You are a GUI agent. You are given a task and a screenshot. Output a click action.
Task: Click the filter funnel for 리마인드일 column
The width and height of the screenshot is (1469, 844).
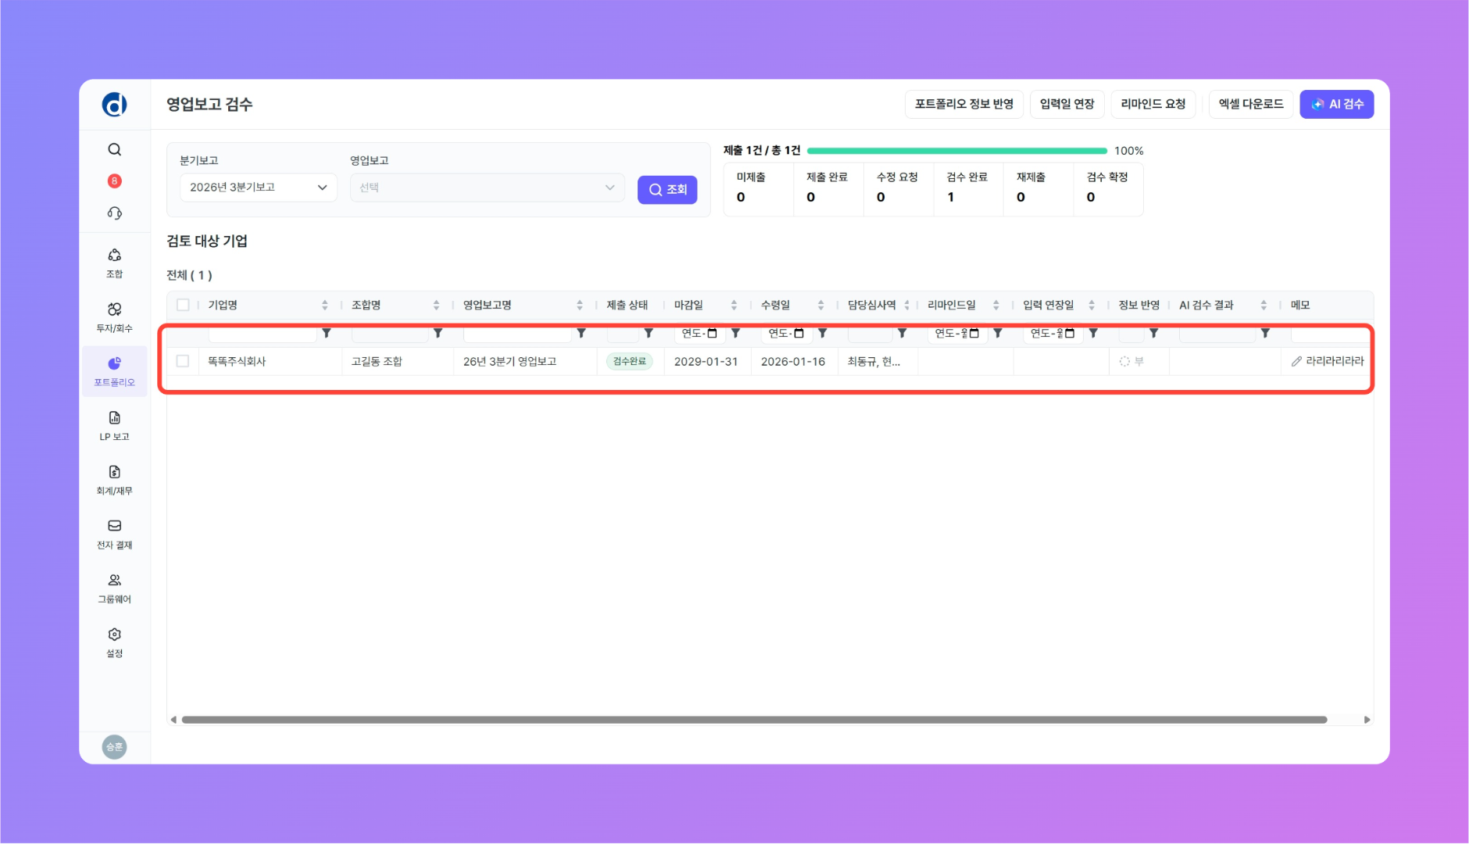pyautogui.click(x=998, y=334)
